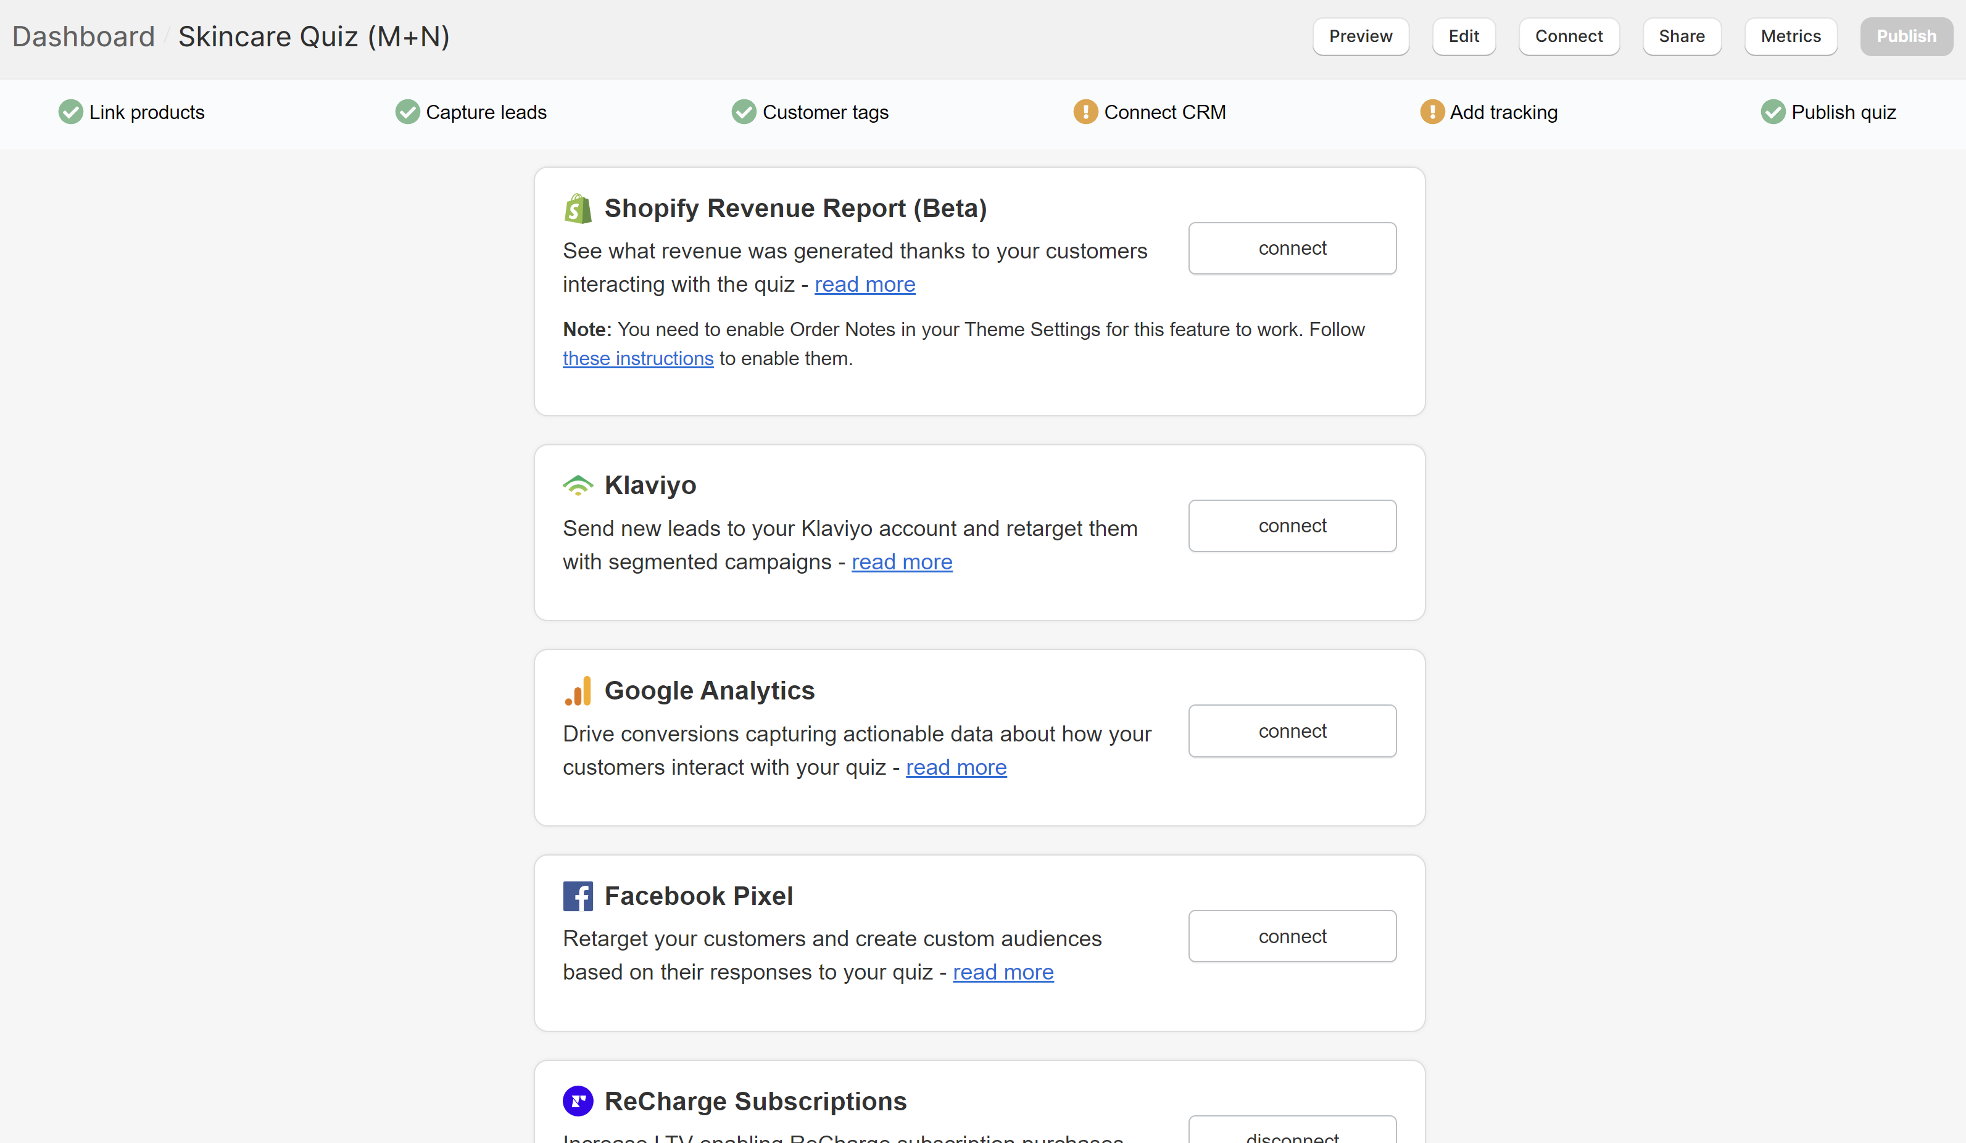This screenshot has width=1966, height=1143.
Task: Go to the Add tracking step
Action: click(1488, 112)
